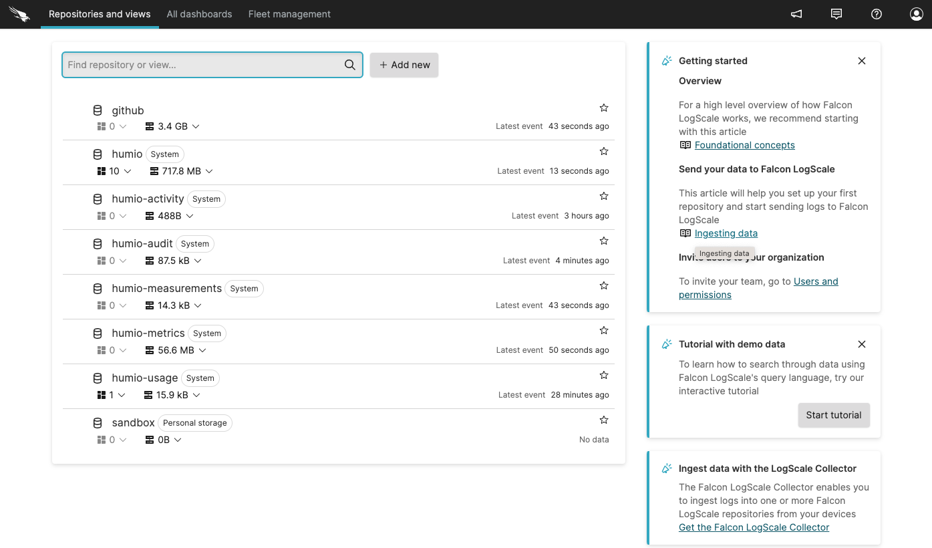Click the sparkle icon on Getting started card
This screenshot has width=932, height=548.
(666, 59)
